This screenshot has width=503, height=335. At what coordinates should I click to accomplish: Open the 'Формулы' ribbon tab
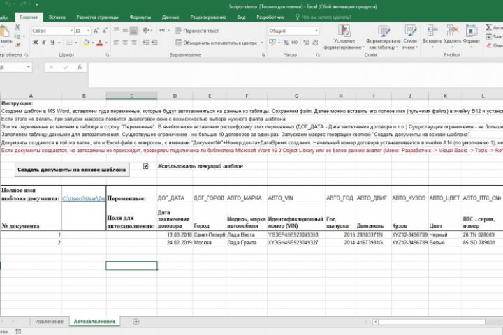tap(140, 17)
